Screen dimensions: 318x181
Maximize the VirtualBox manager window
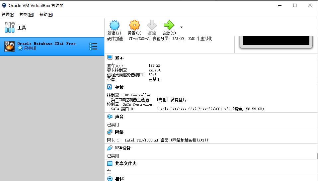295,5
